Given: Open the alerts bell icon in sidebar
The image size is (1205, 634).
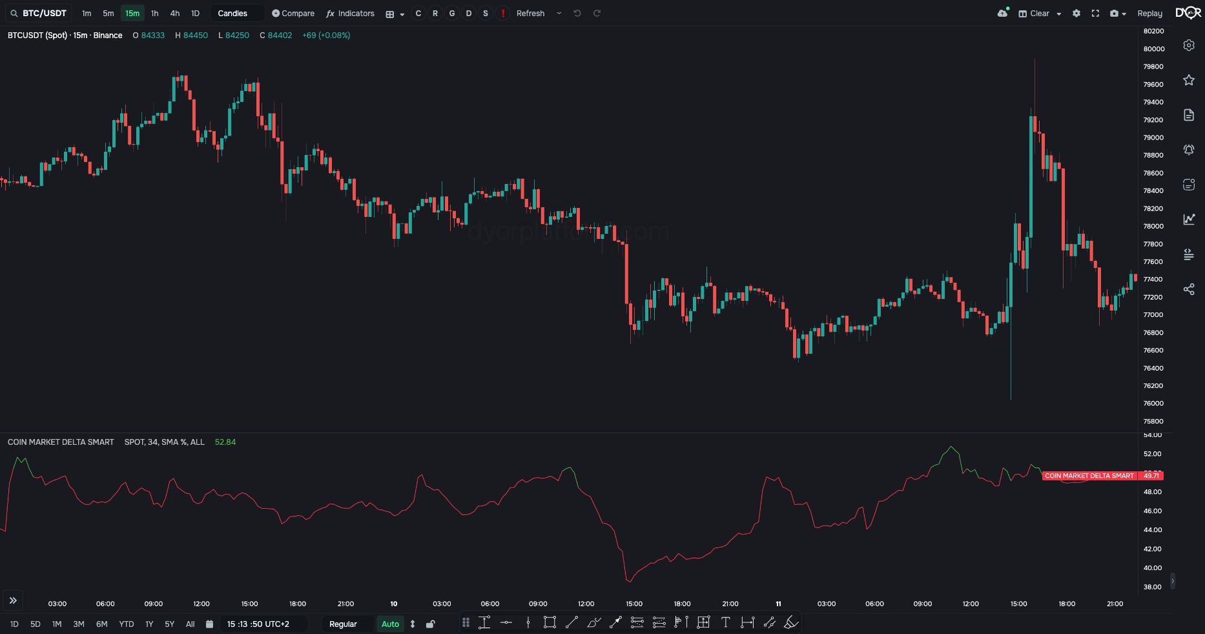Looking at the screenshot, I should tap(1189, 150).
